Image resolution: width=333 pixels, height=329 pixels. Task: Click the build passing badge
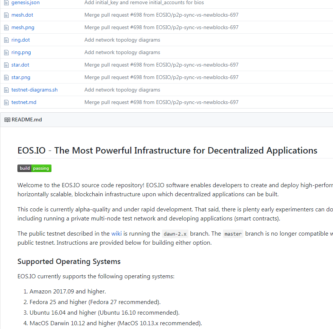(34, 168)
